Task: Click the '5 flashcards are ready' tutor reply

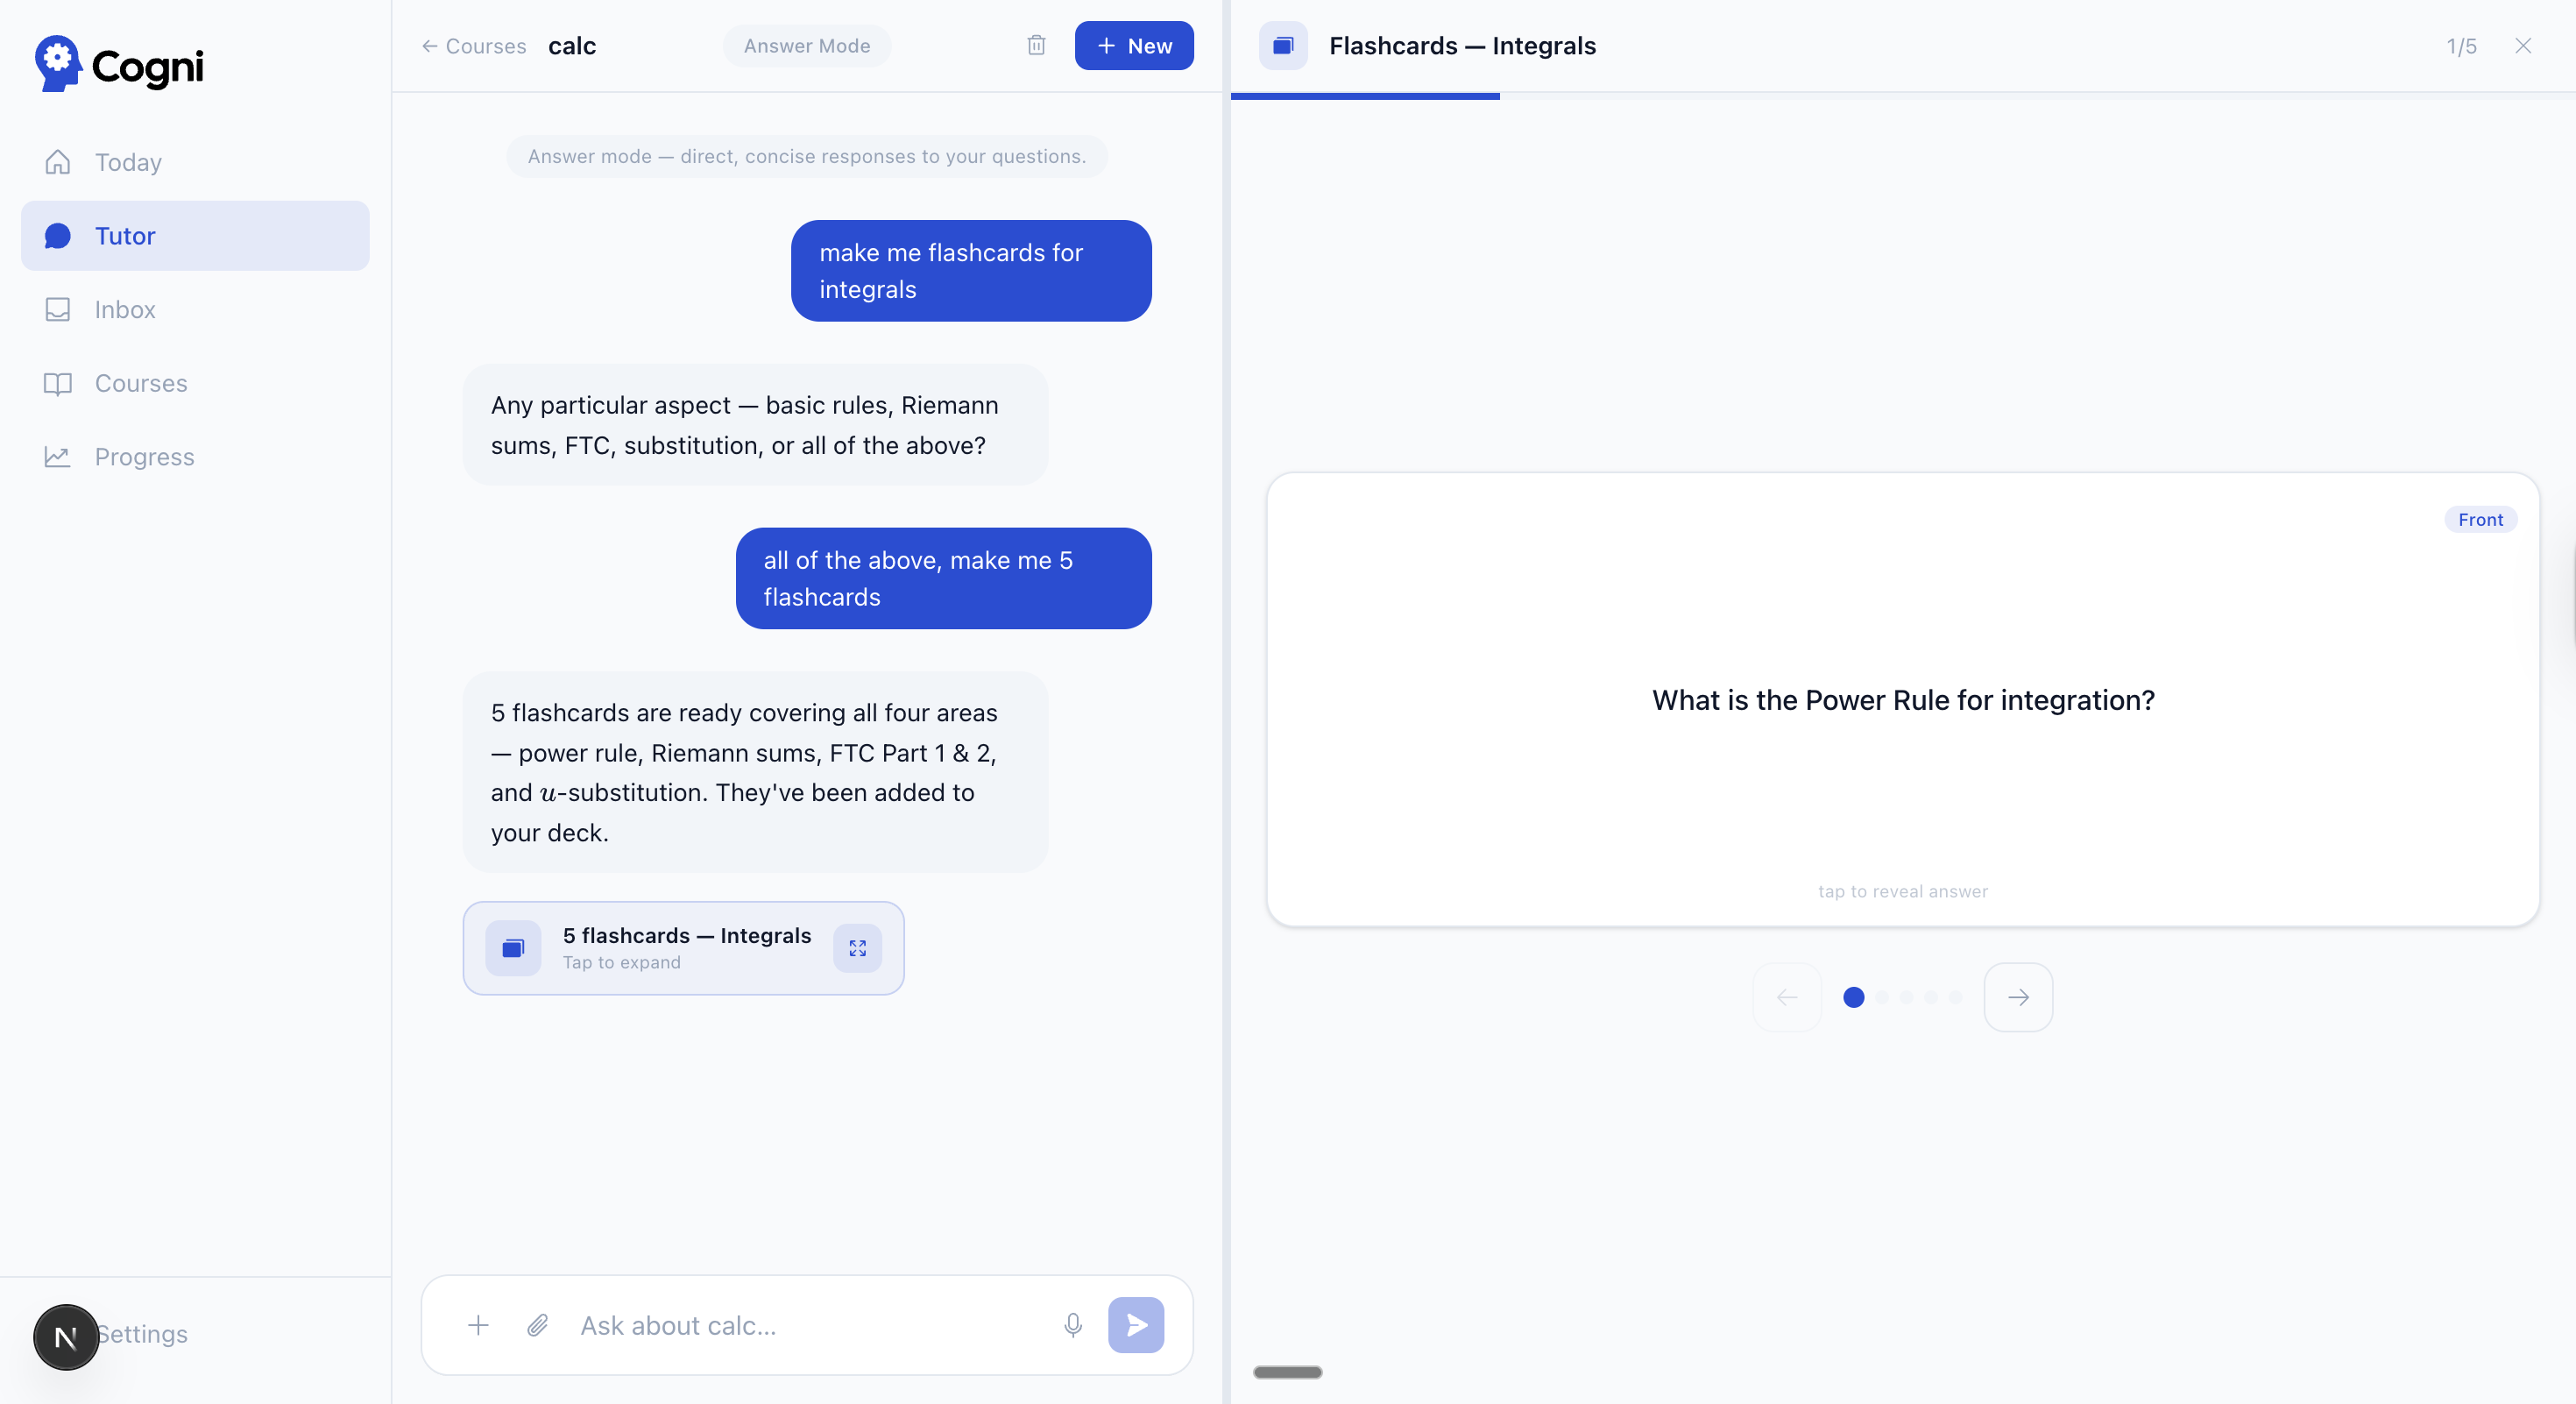Action: [755, 772]
